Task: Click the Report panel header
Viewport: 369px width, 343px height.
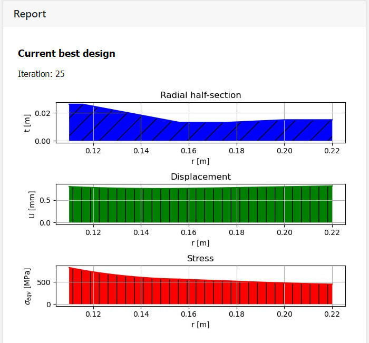Action: click(30, 14)
